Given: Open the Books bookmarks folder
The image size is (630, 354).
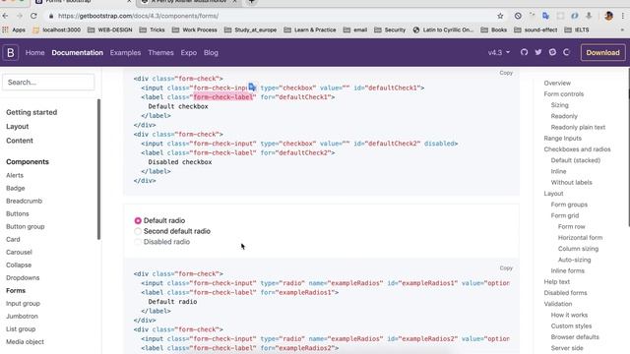Looking at the screenshot, I should pos(494,29).
